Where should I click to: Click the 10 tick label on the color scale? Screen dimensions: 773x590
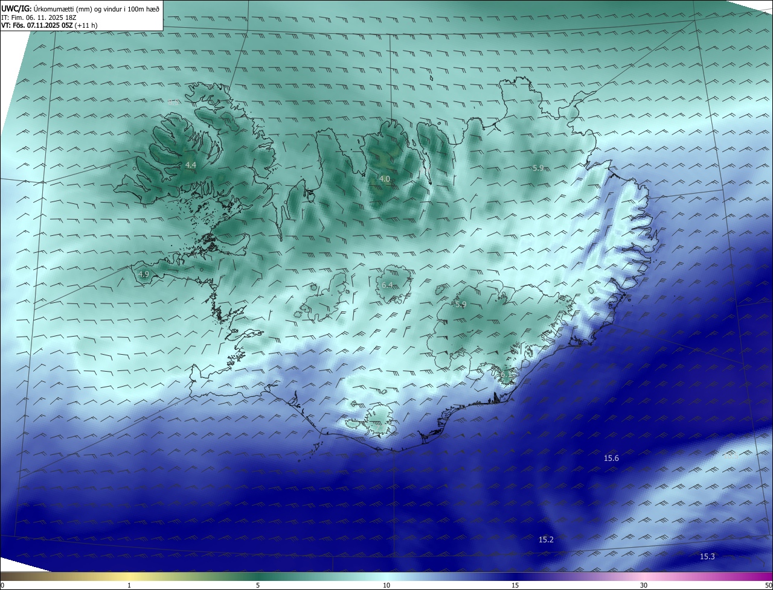click(386, 585)
